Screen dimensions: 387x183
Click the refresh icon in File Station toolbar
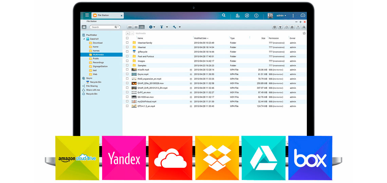click(x=286, y=27)
